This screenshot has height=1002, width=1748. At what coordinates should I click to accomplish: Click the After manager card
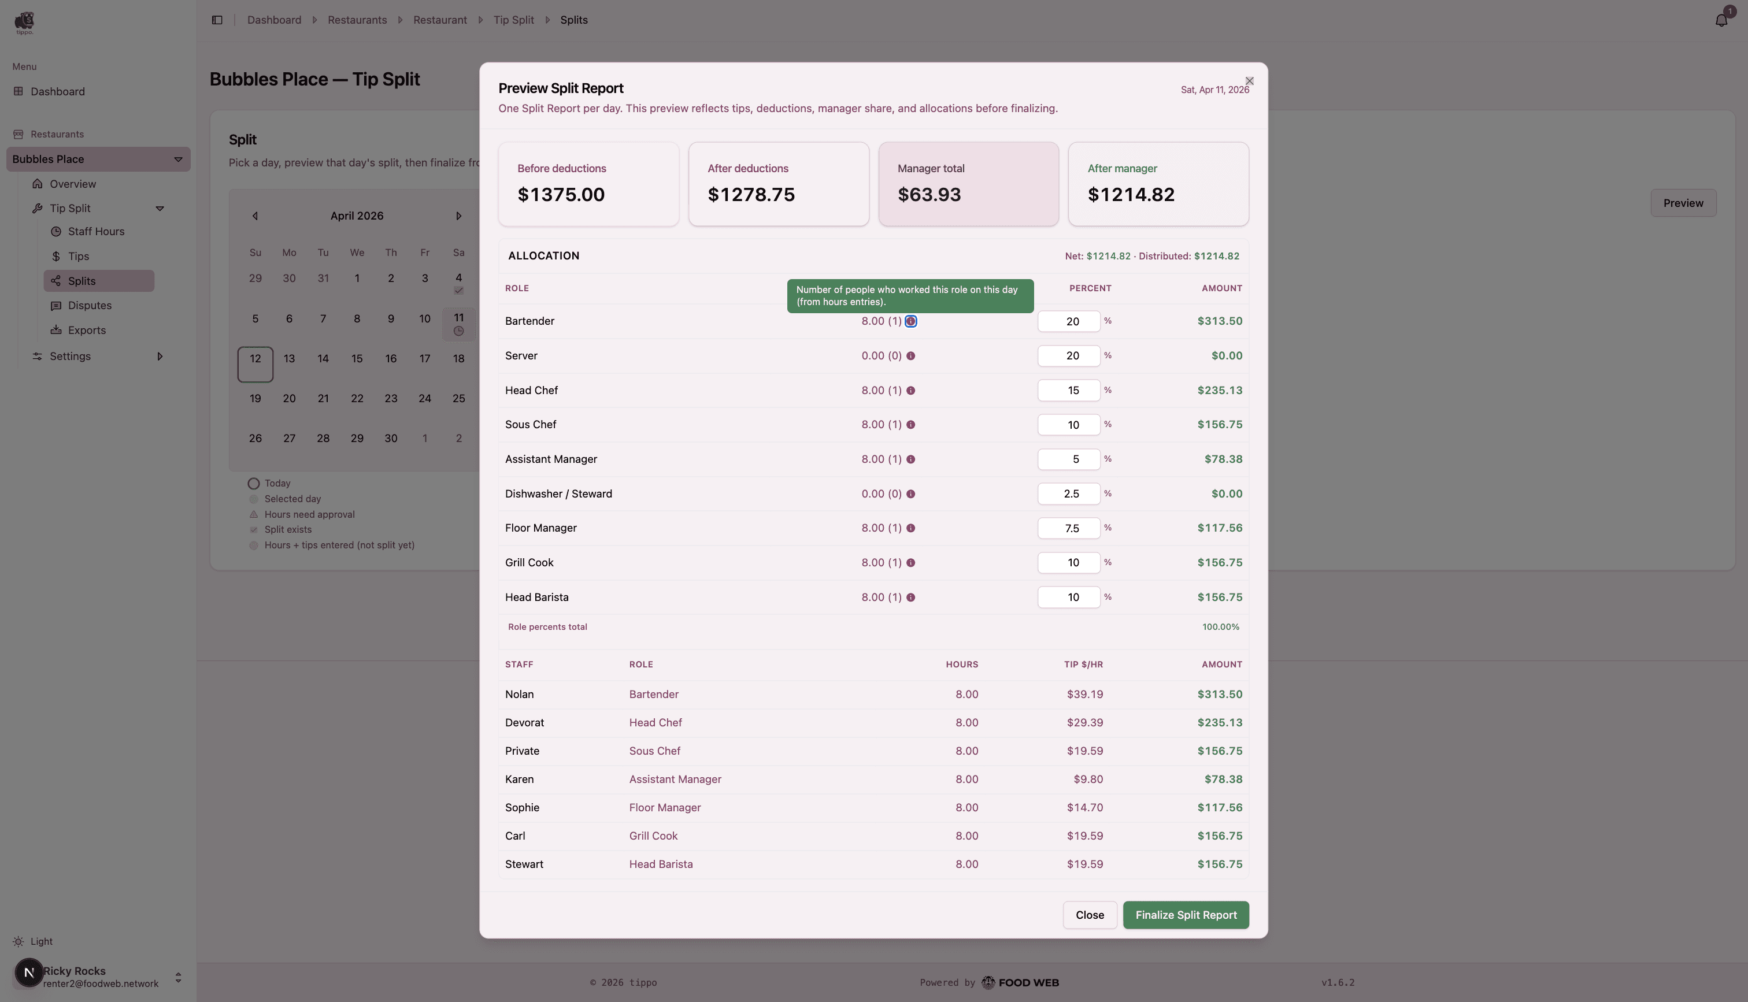click(x=1158, y=184)
